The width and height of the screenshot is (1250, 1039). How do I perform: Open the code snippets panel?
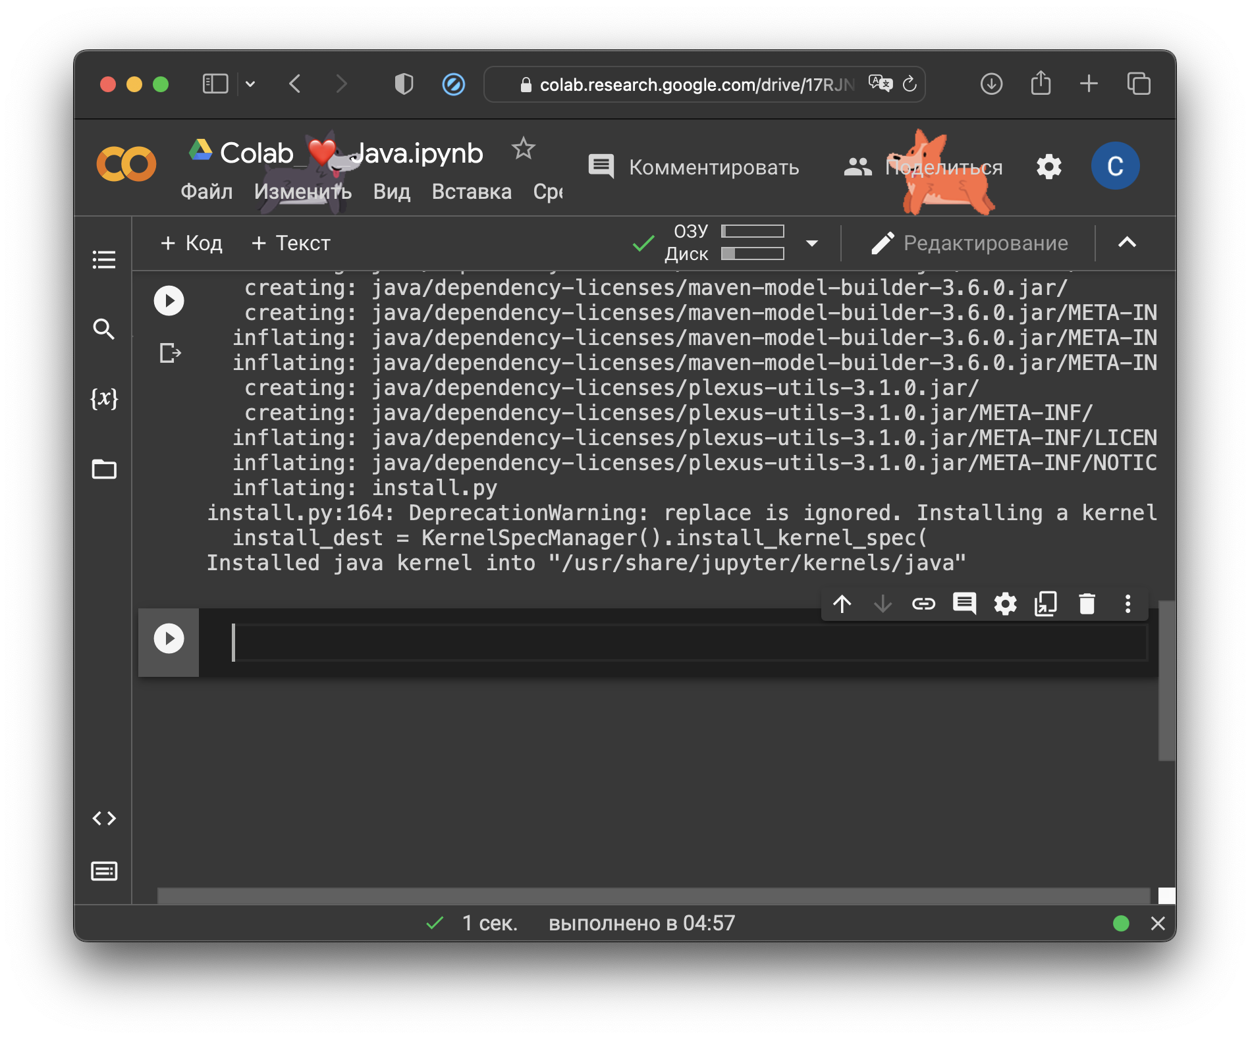pos(104,818)
